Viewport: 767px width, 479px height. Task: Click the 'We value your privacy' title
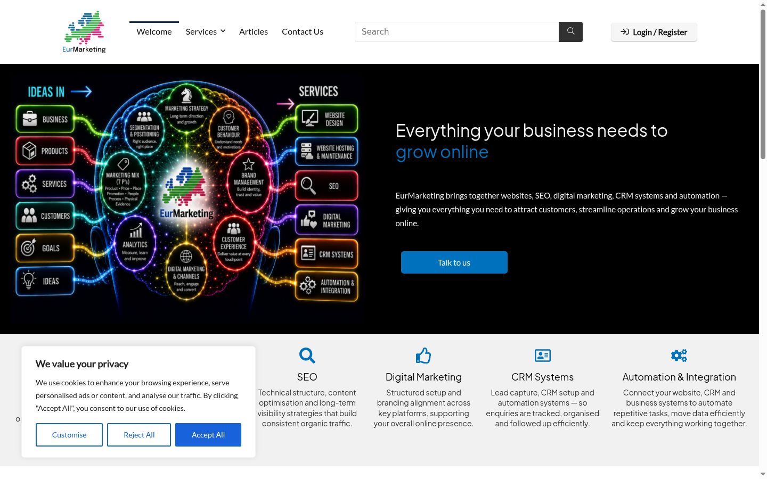click(82, 364)
